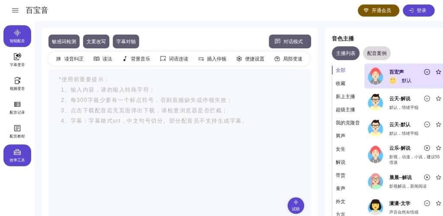The height and width of the screenshot is (216, 443).
Task: Click the 背景音乐 toolbar option
Action: [x=136, y=59]
